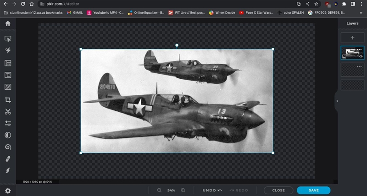This screenshot has height=196, width=367.
Task: Select the second empty layer thumbnail
Action: [352, 70]
